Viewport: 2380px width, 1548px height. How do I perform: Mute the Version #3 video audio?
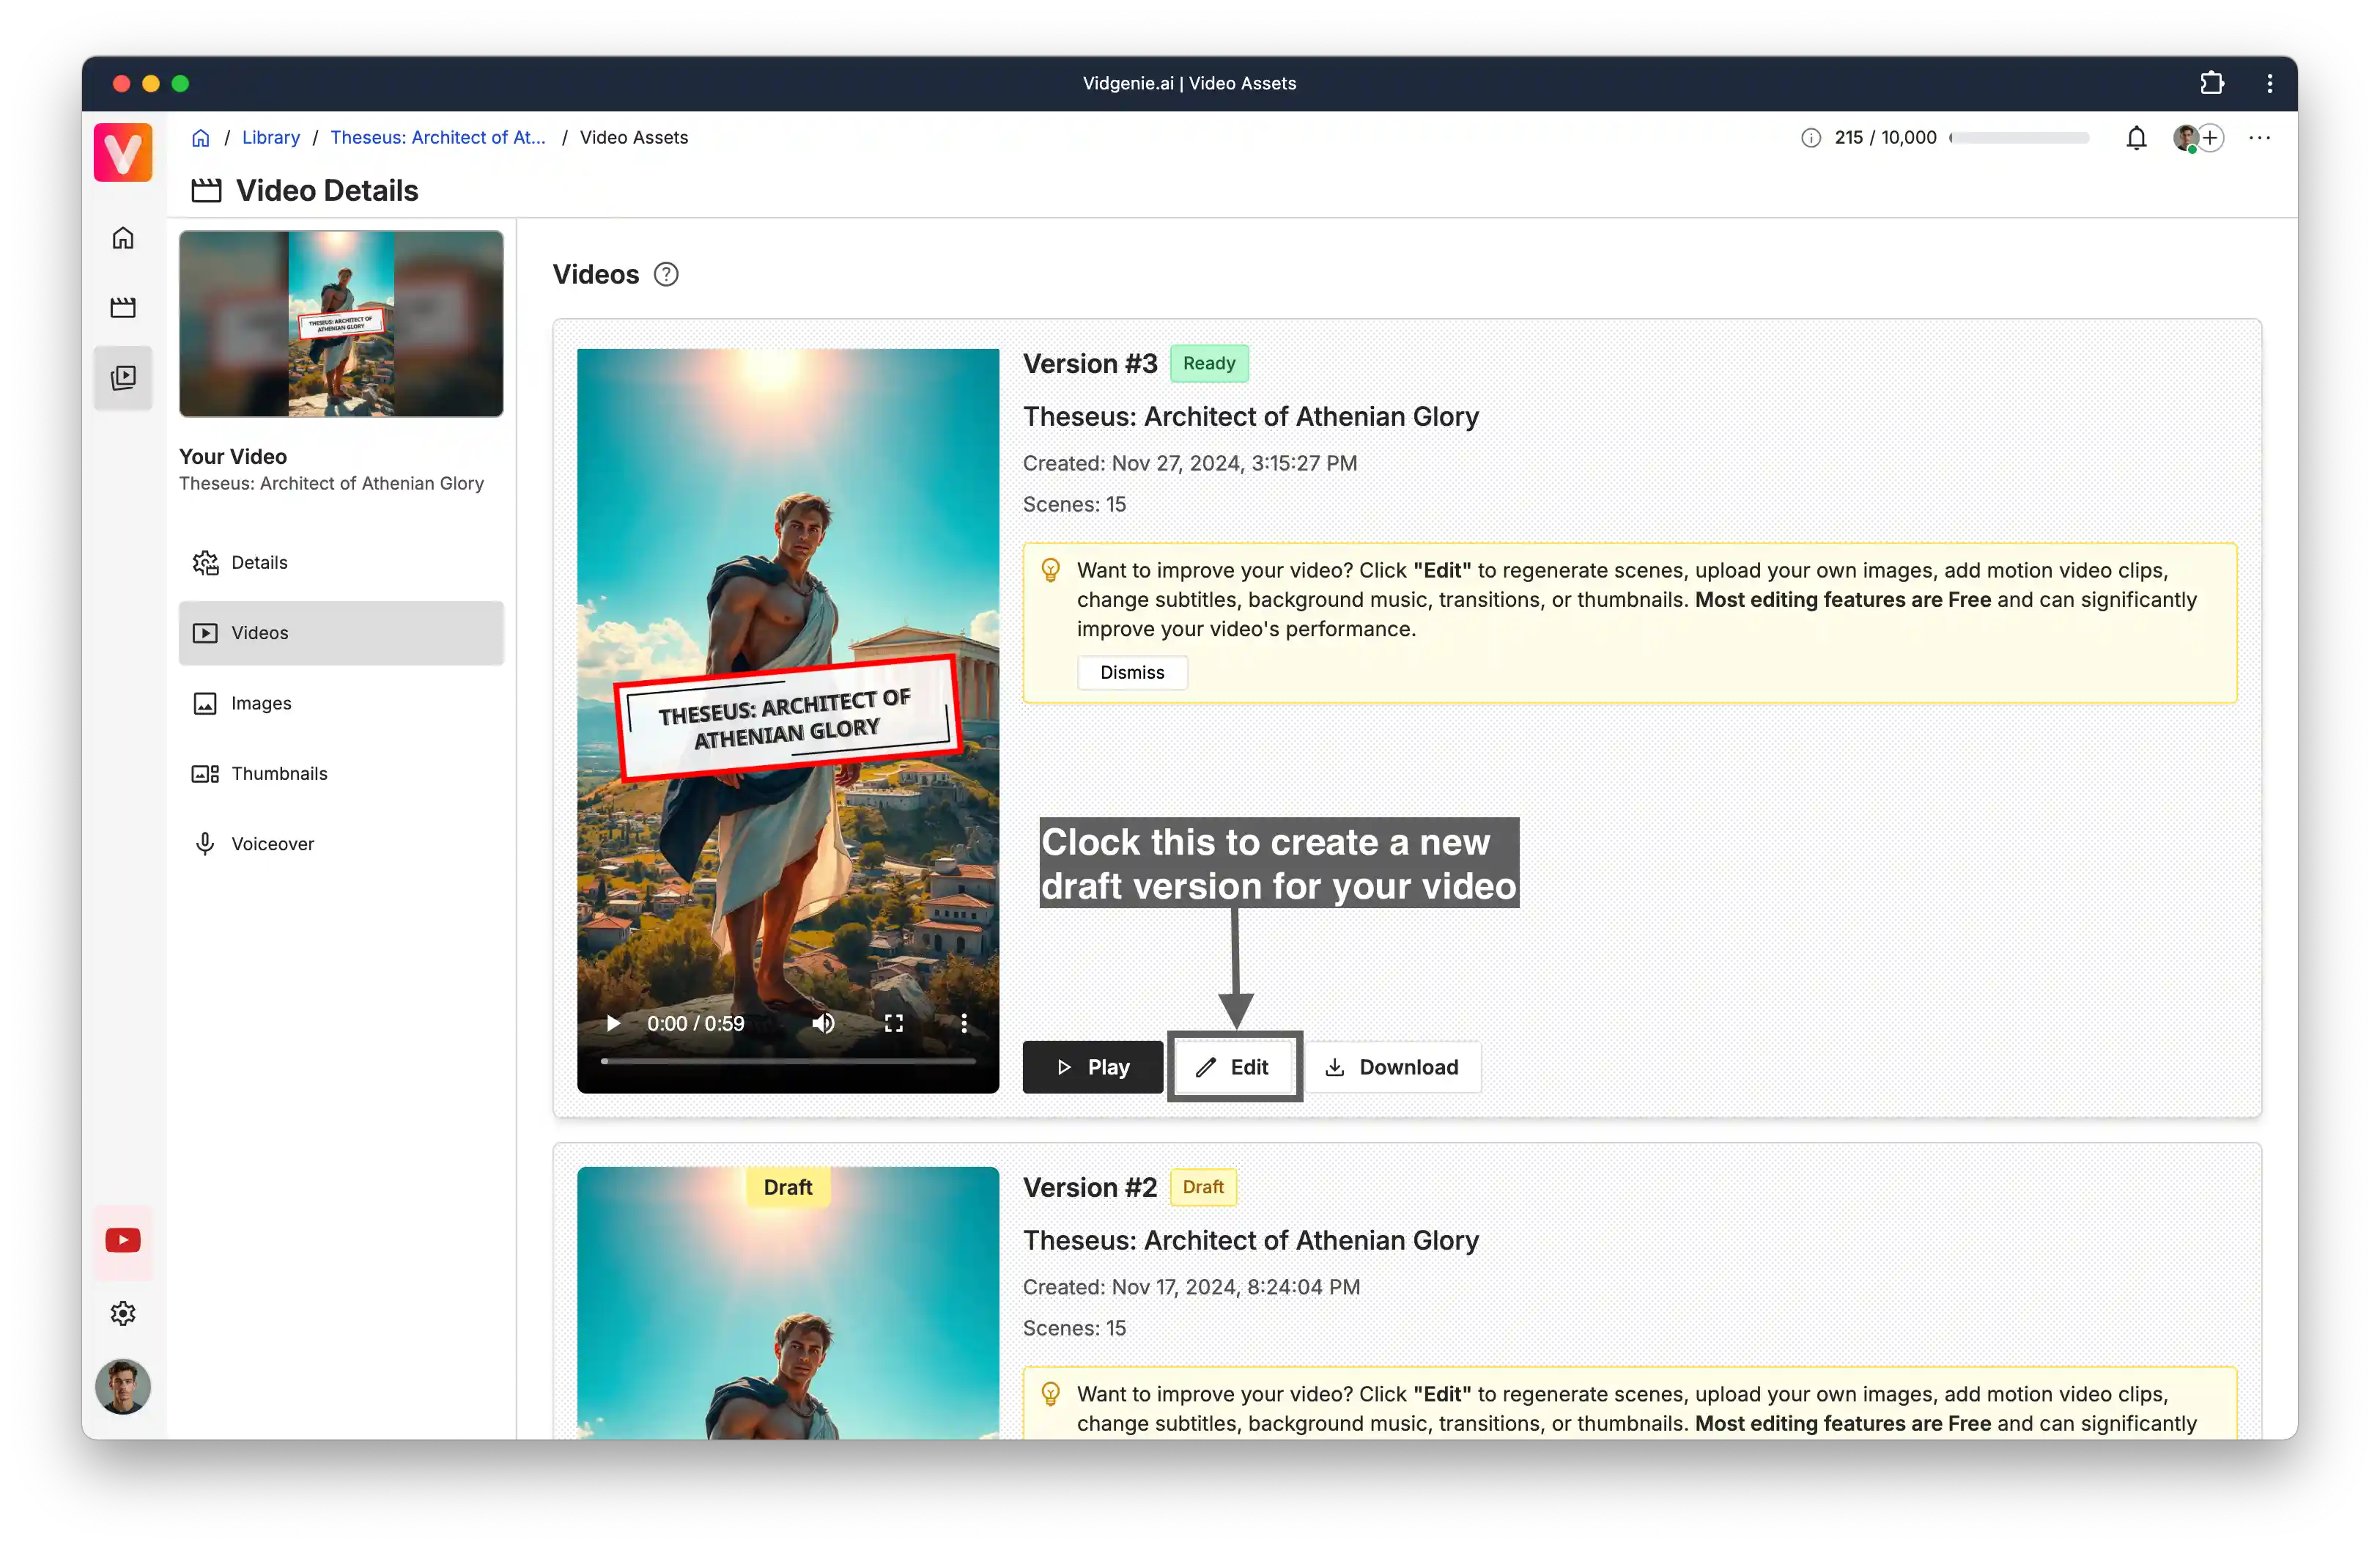(823, 1023)
